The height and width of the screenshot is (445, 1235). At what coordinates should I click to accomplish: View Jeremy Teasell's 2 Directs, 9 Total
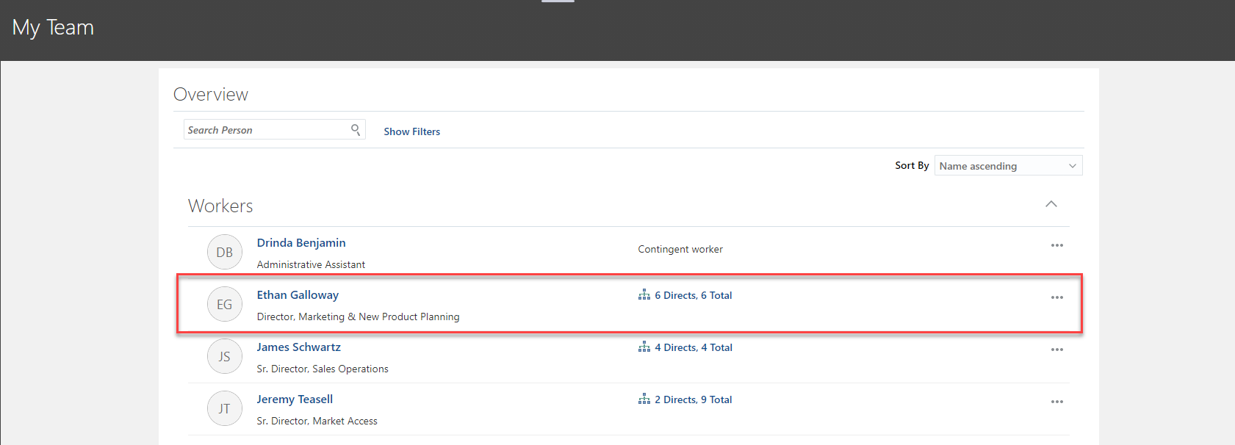pyautogui.click(x=694, y=399)
